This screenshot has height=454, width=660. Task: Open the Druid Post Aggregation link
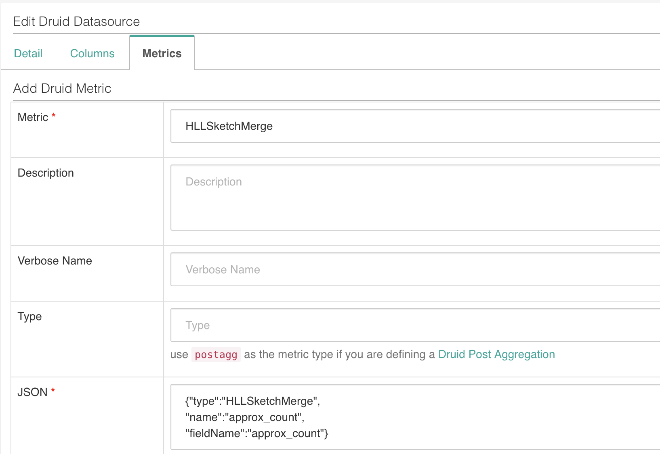[496, 354]
